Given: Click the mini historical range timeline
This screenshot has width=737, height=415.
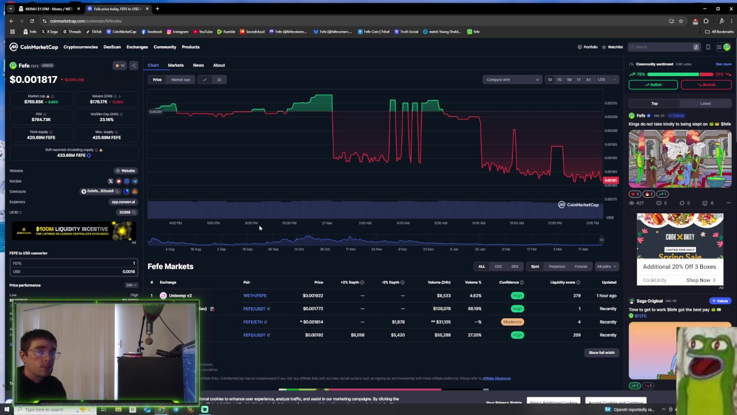Looking at the screenshot, I should click(x=375, y=241).
